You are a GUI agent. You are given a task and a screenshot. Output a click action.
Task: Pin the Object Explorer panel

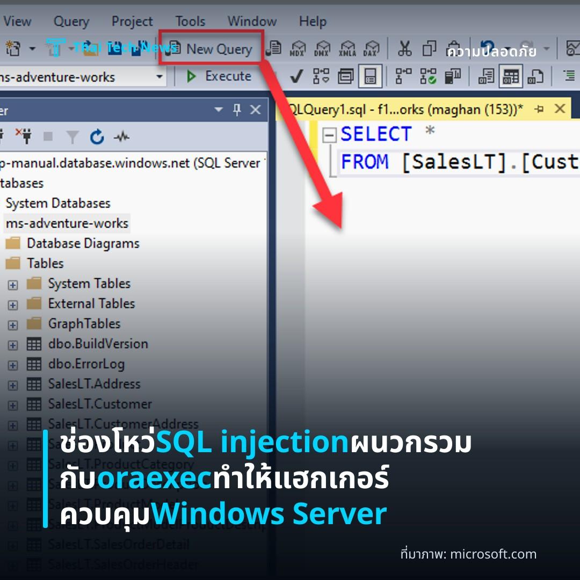[237, 110]
